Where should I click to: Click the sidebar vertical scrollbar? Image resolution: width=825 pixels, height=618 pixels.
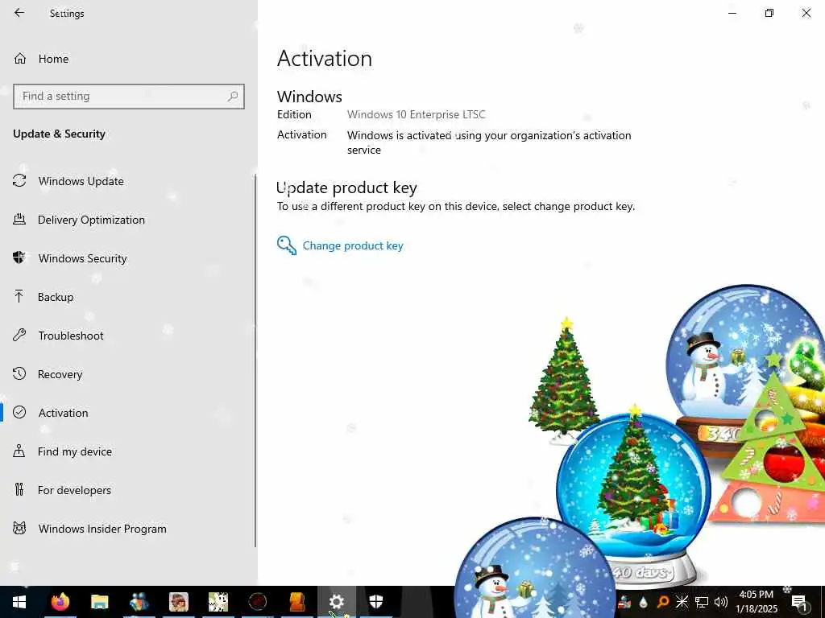click(x=255, y=360)
